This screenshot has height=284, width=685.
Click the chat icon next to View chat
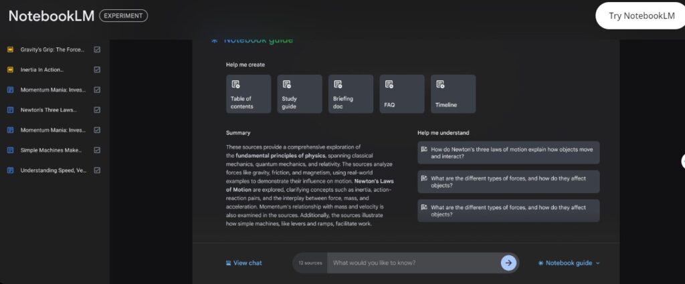coord(228,263)
